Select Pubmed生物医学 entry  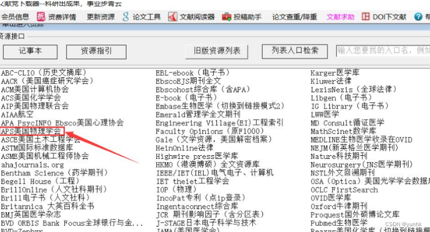coord(339,223)
